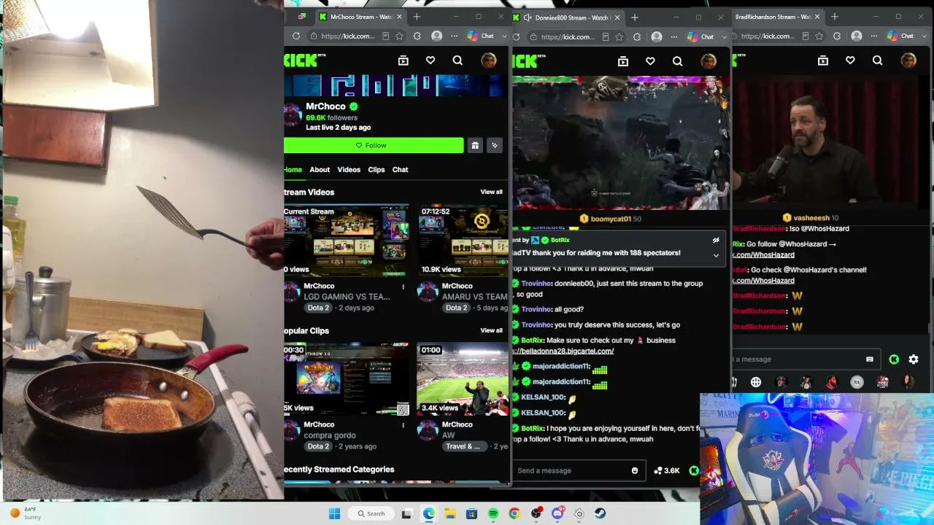The height and width of the screenshot is (525, 934).
Task: Click sparkle icon beside MrChoco gift button
Action: coord(495,146)
